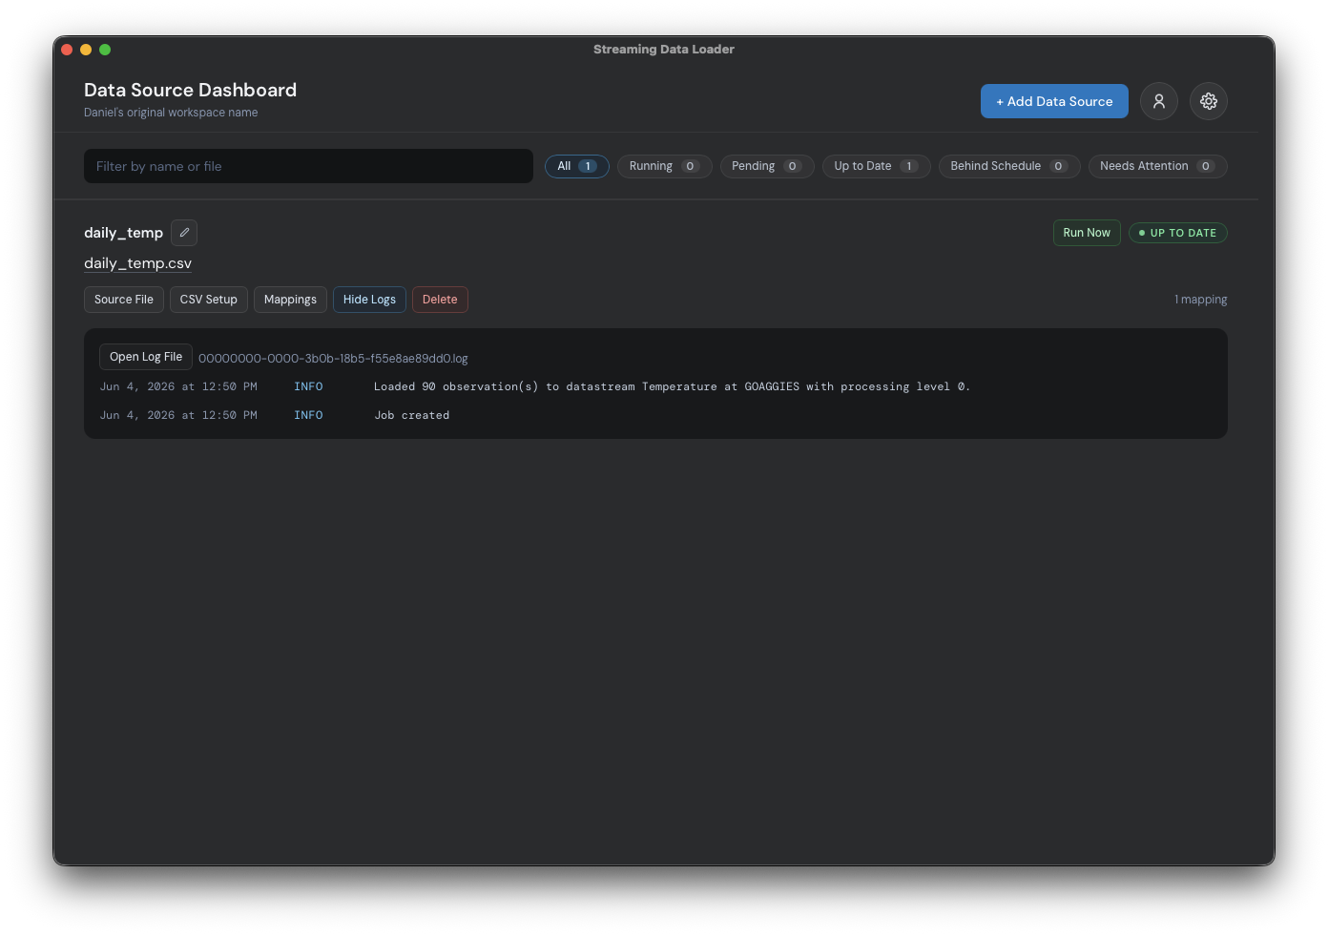This screenshot has height=936, width=1328.
Task: Select the Running filter chip
Action: (x=664, y=166)
